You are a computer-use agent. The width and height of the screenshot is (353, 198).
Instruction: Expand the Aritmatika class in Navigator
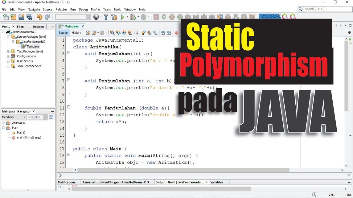4,123
